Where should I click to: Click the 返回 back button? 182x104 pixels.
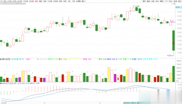[179, 1]
